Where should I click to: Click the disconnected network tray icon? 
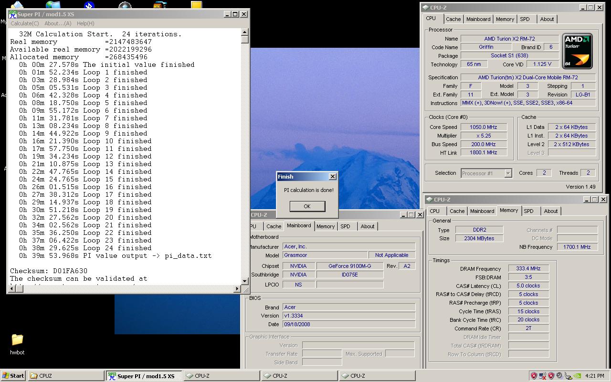tap(543, 376)
